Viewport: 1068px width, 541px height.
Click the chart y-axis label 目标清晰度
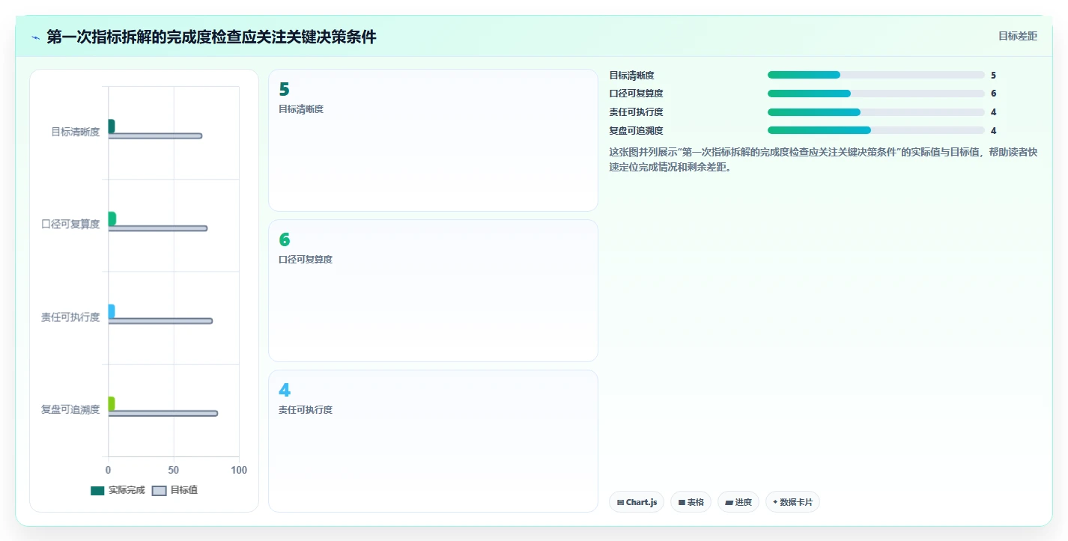click(76, 132)
